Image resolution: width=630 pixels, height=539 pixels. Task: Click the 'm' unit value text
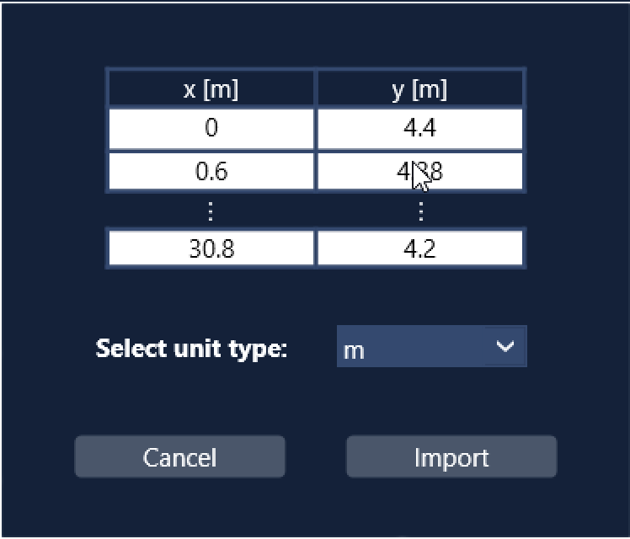pyautogui.click(x=354, y=351)
